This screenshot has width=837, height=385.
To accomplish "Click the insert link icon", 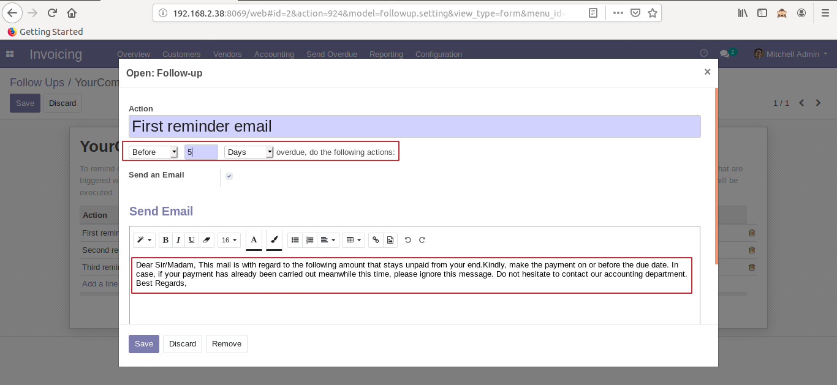I will (376, 240).
